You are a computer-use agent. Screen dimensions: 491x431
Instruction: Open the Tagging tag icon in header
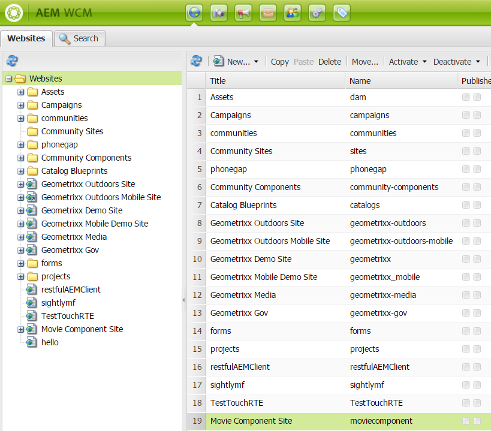coord(342,13)
